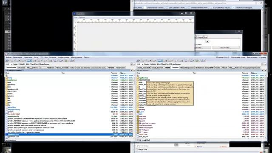The width and height of the screenshot is (272, 153).
Task: Click the Lightroom Lr logo
Action: [5, 3]
